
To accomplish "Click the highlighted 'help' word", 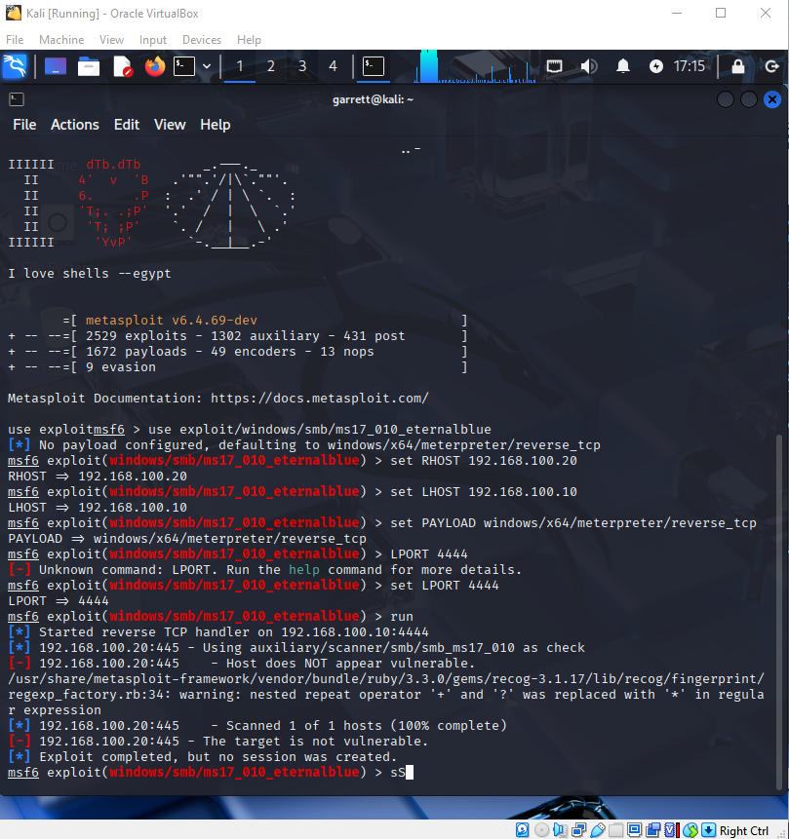I will tap(303, 569).
